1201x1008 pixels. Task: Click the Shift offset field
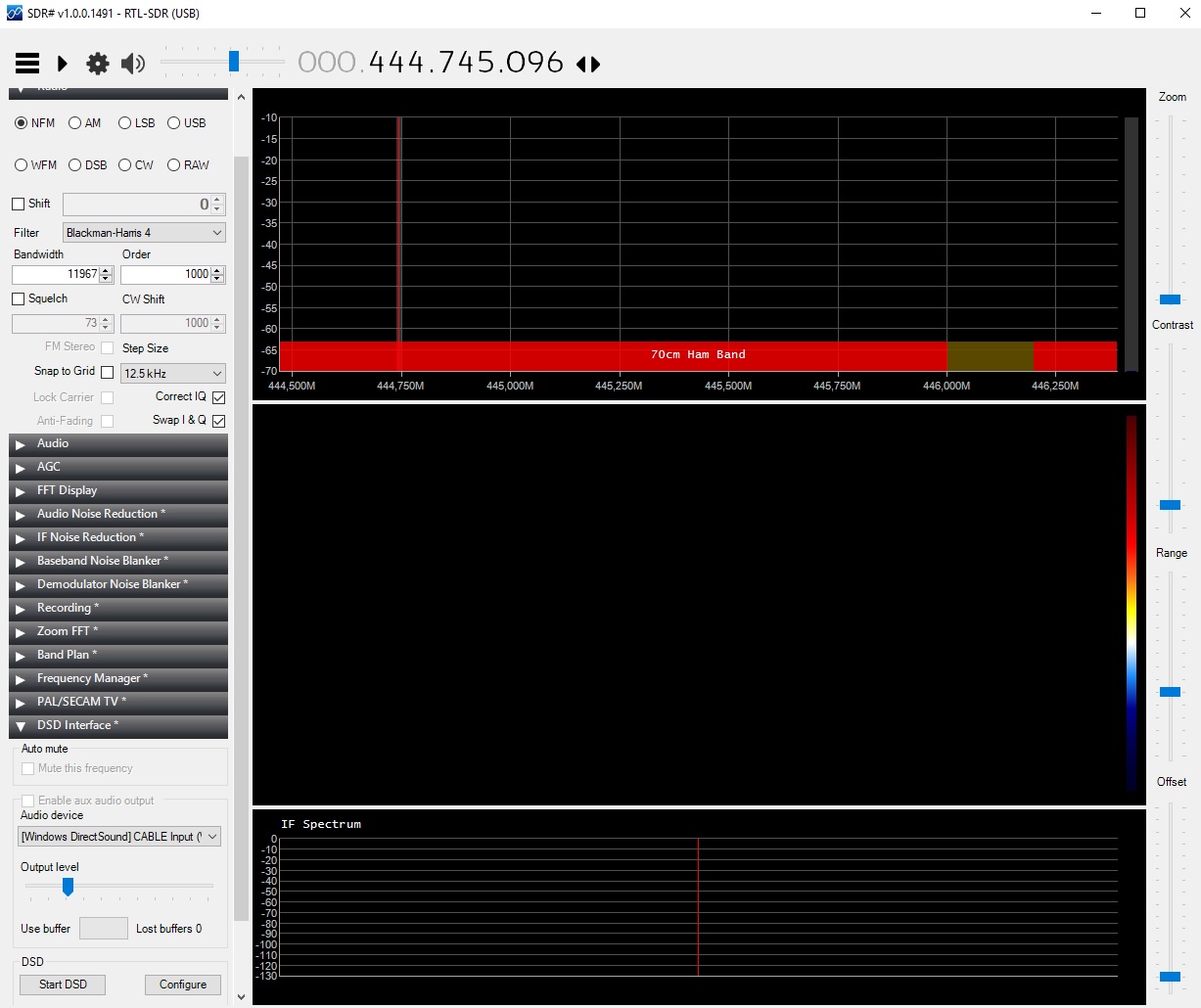pos(137,204)
